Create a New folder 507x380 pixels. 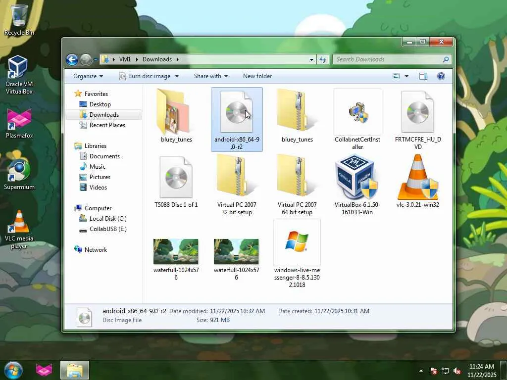(257, 76)
